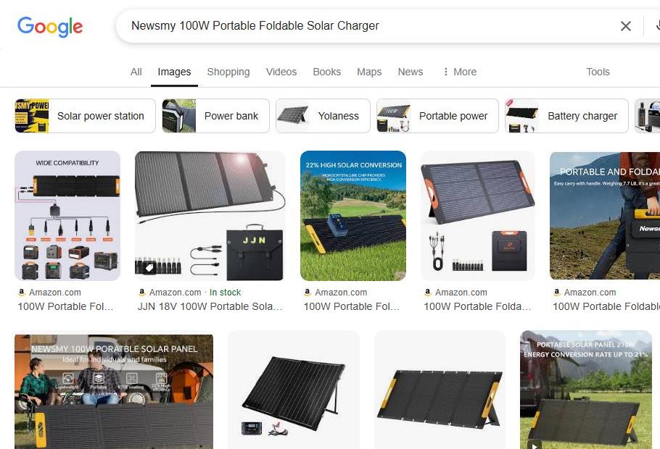Viewport: 660px width, 449px height.
Task: Choose the Yolaness filter chip
Action: 323,116
